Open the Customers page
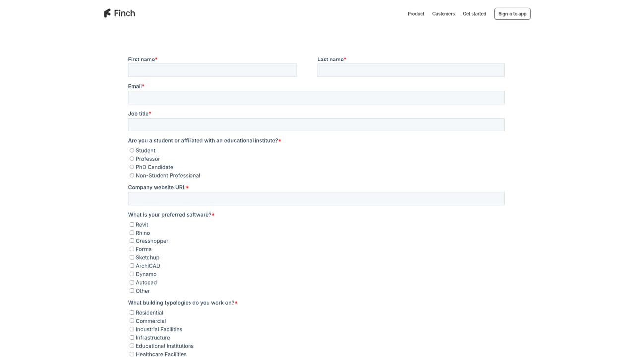 444,14
